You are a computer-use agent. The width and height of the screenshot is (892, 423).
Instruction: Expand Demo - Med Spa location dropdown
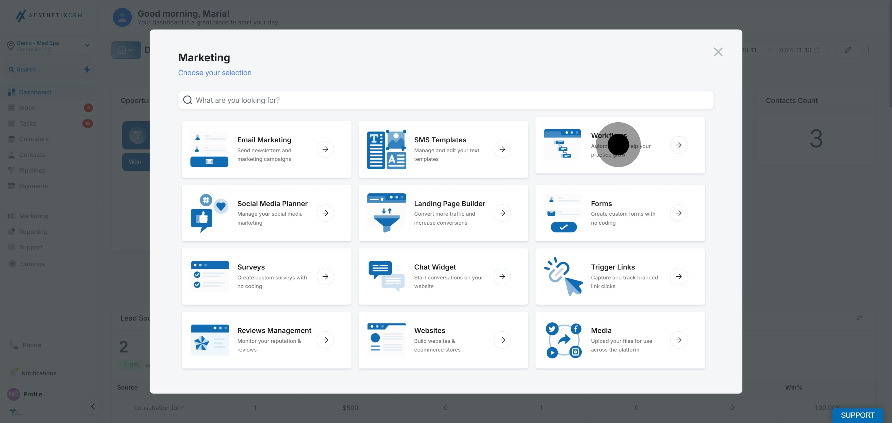(87, 45)
